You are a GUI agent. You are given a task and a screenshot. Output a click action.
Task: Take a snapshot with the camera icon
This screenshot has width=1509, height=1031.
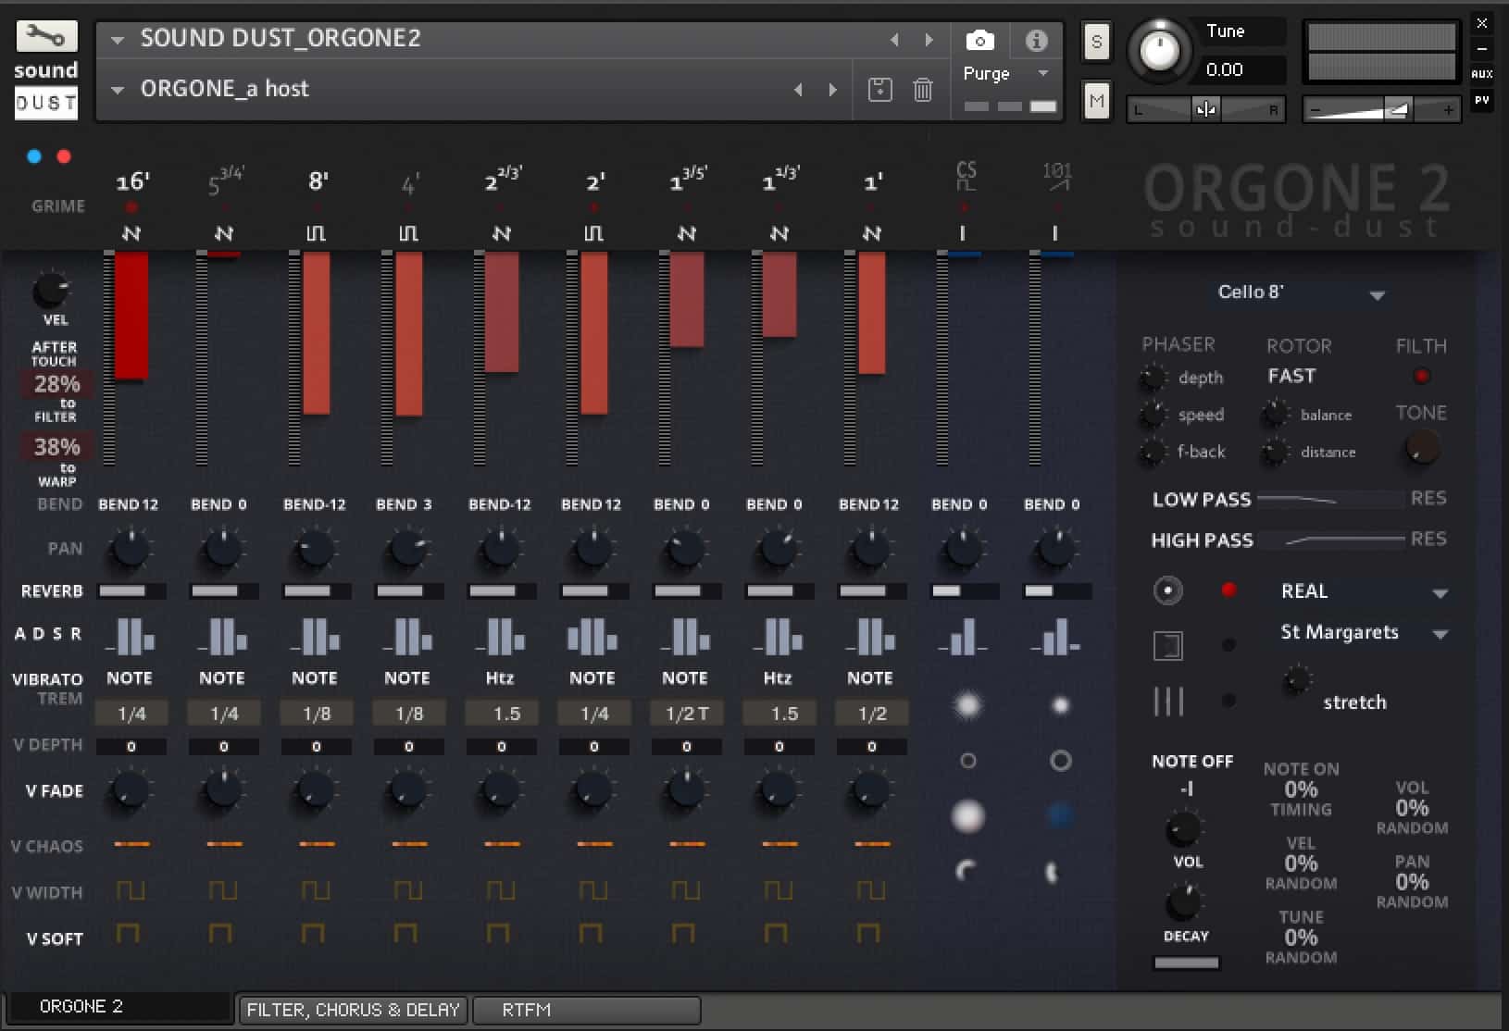point(979,40)
